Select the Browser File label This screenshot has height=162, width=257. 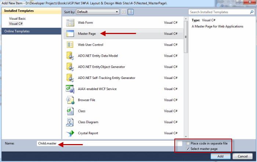(87, 100)
